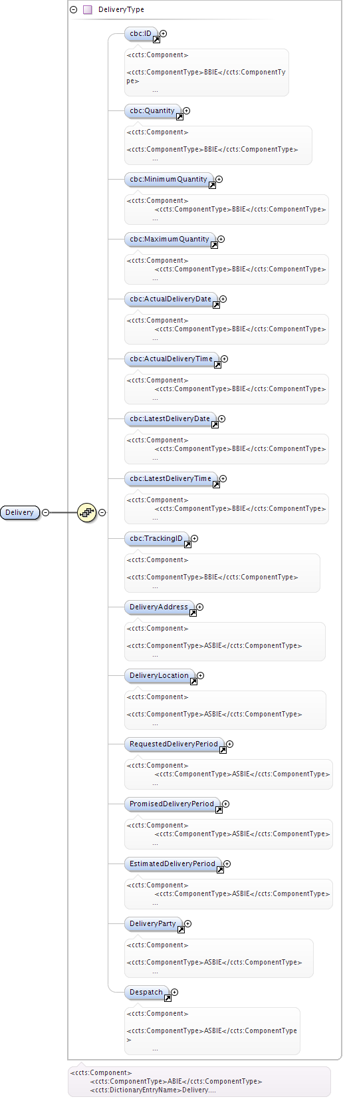Click the reference arrow icon on cbc:ID
Screen dimensions: 343x1099
click(x=157, y=39)
